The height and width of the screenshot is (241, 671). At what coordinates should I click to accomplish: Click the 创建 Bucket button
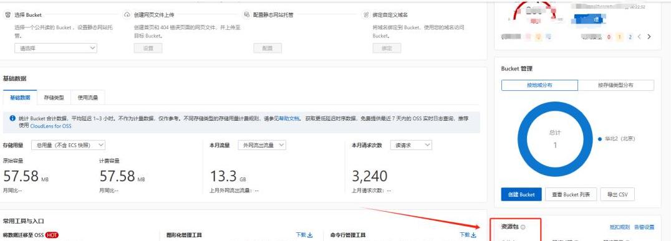521,194
